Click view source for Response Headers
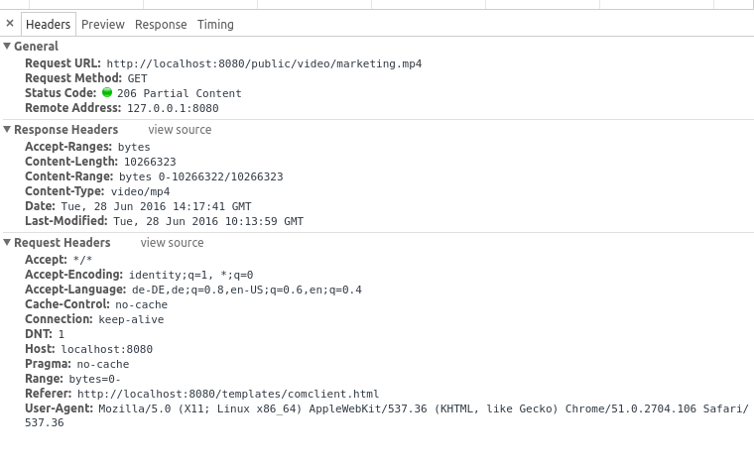 pyautogui.click(x=180, y=130)
